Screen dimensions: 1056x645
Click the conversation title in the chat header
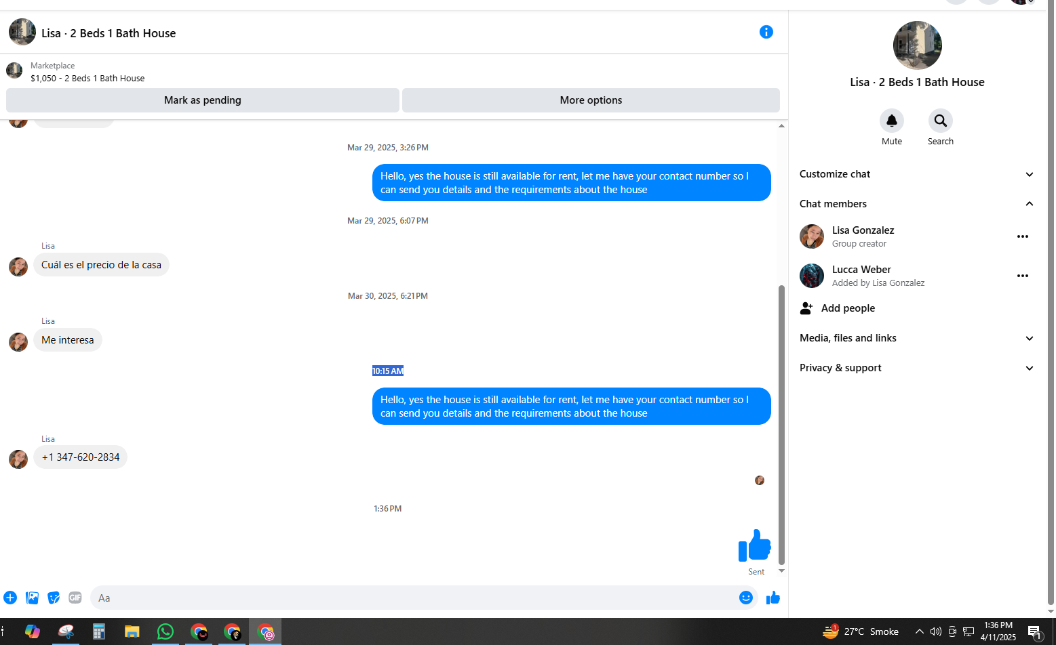[109, 33]
